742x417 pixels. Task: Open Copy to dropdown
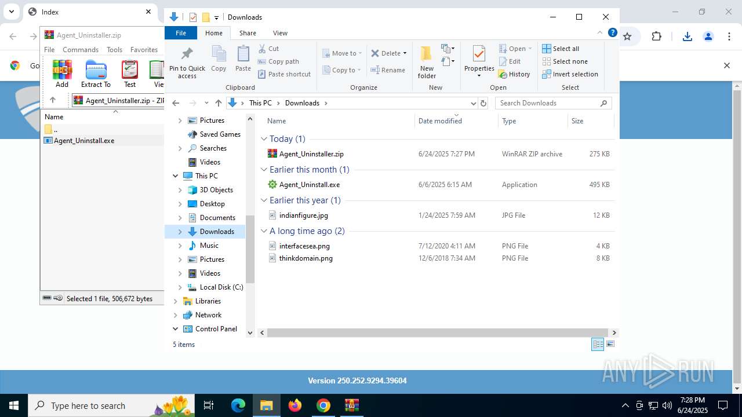pos(342,70)
